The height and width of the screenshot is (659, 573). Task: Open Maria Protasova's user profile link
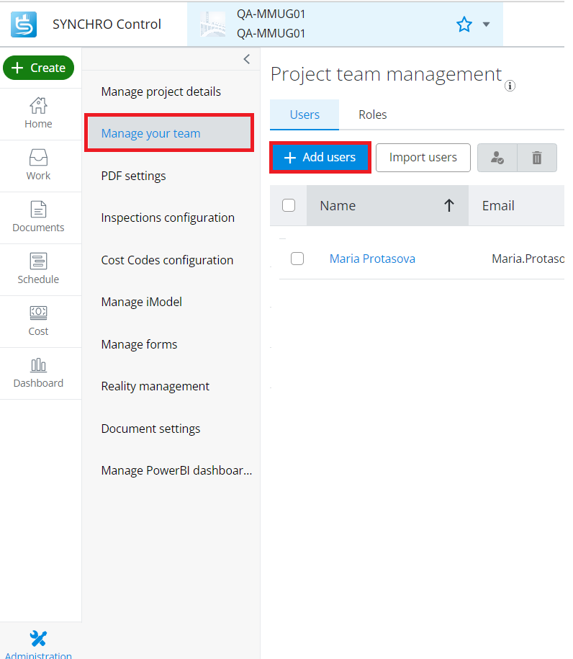pyautogui.click(x=372, y=259)
